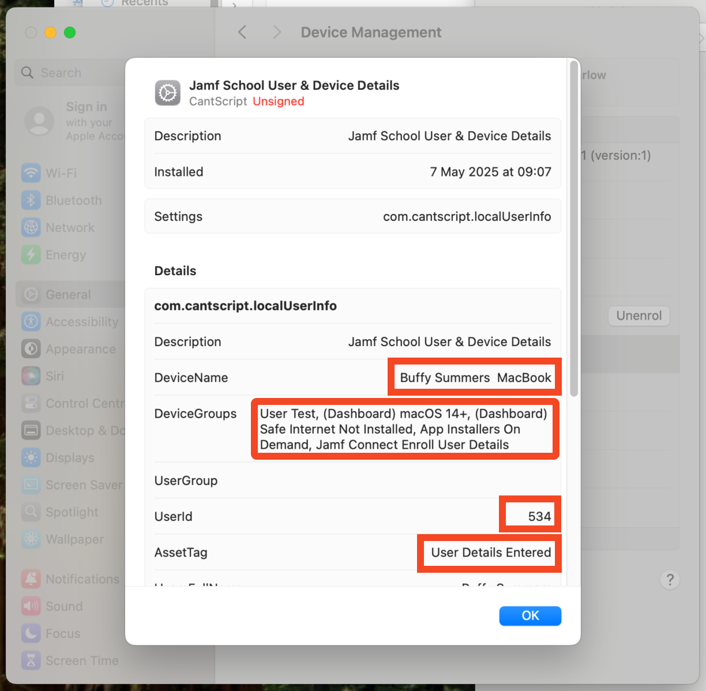Click the UserId row label

coord(173,517)
